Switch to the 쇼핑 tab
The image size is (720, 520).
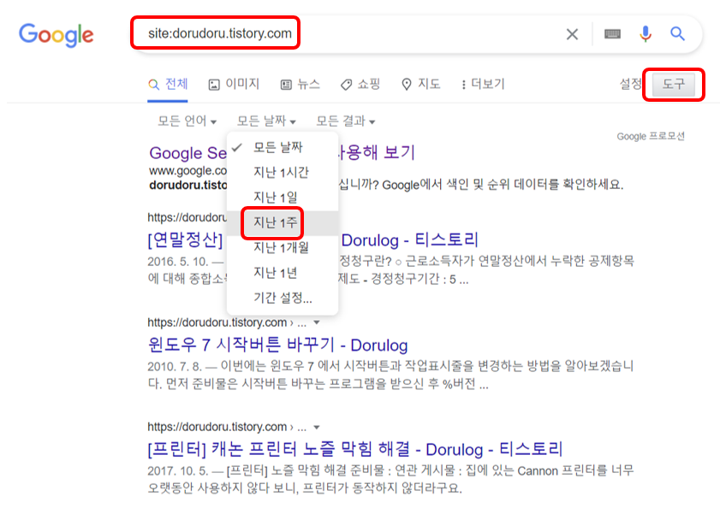tap(360, 85)
